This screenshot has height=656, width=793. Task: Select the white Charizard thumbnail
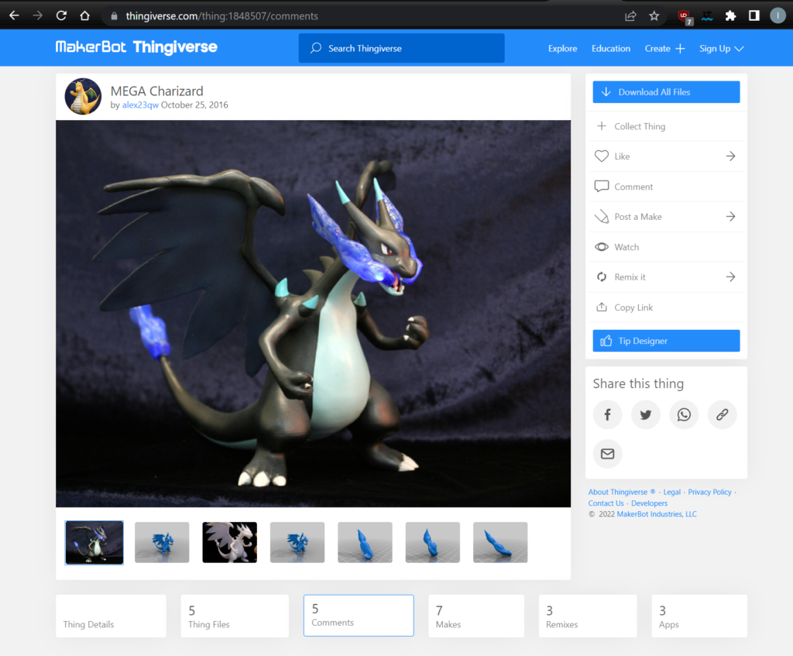(229, 542)
